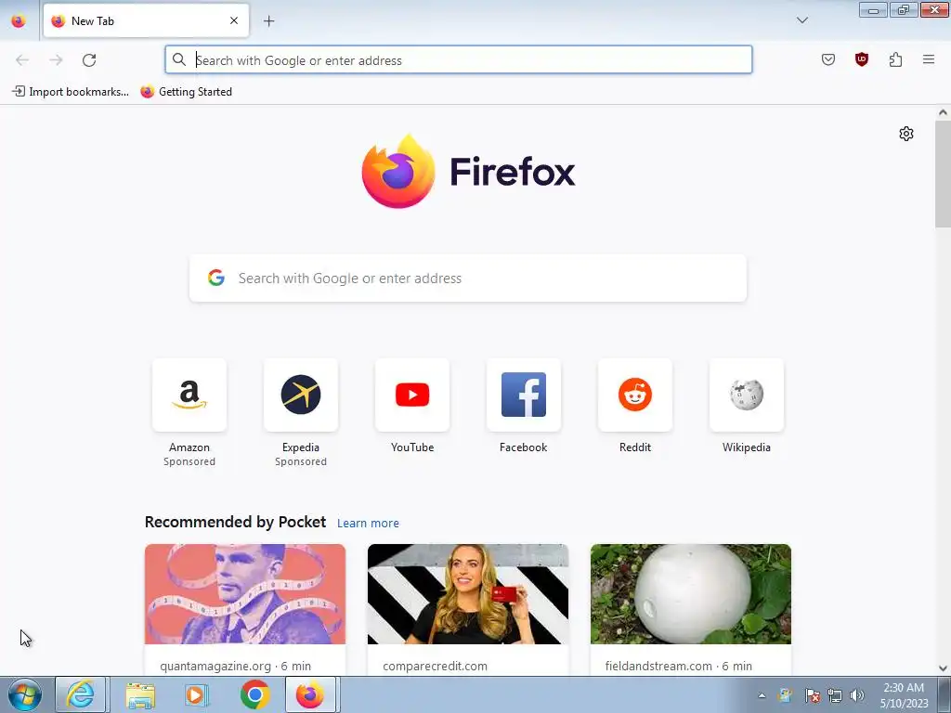Go forward one page arrow
951x713 pixels.
[x=56, y=60]
